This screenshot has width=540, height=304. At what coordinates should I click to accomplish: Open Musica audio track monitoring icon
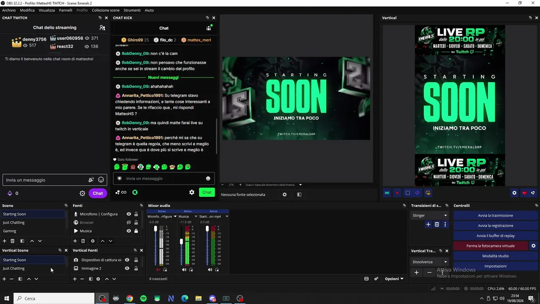(x=191, y=270)
